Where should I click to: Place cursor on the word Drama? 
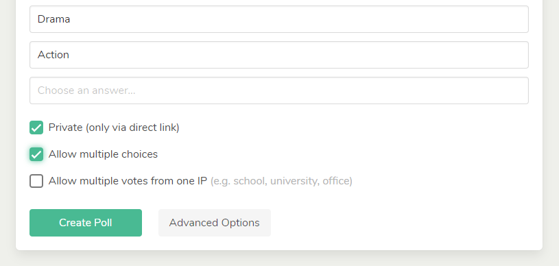[x=53, y=19]
